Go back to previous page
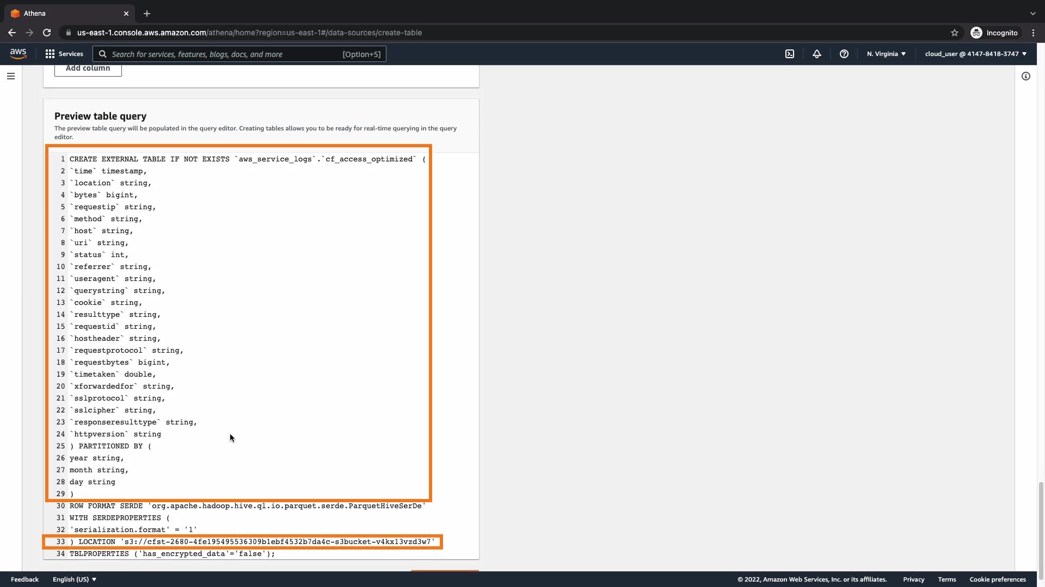This screenshot has height=587, width=1045. point(12,33)
